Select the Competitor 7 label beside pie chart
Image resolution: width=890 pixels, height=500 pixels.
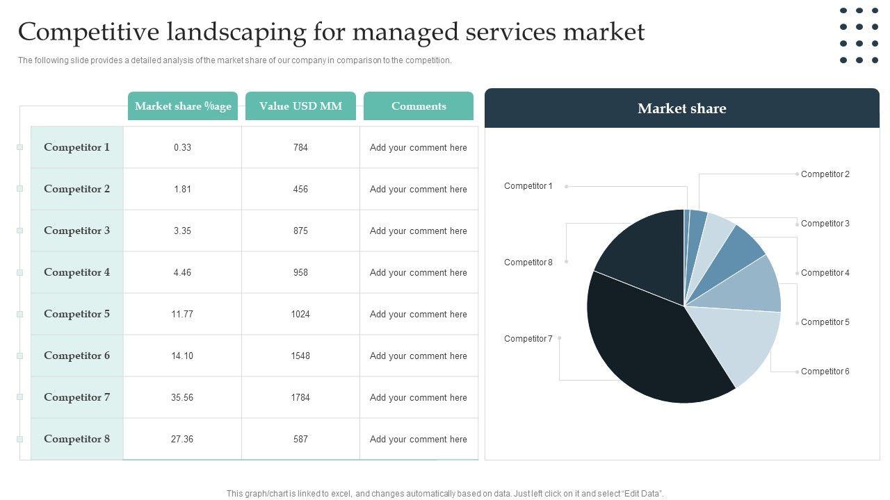click(528, 339)
